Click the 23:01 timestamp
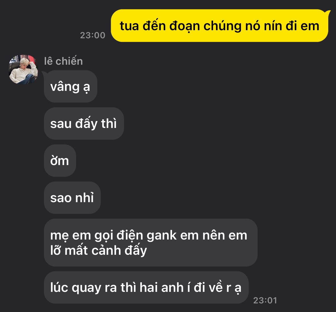Image resolution: width=336 pixels, height=312 pixels. tap(265, 300)
